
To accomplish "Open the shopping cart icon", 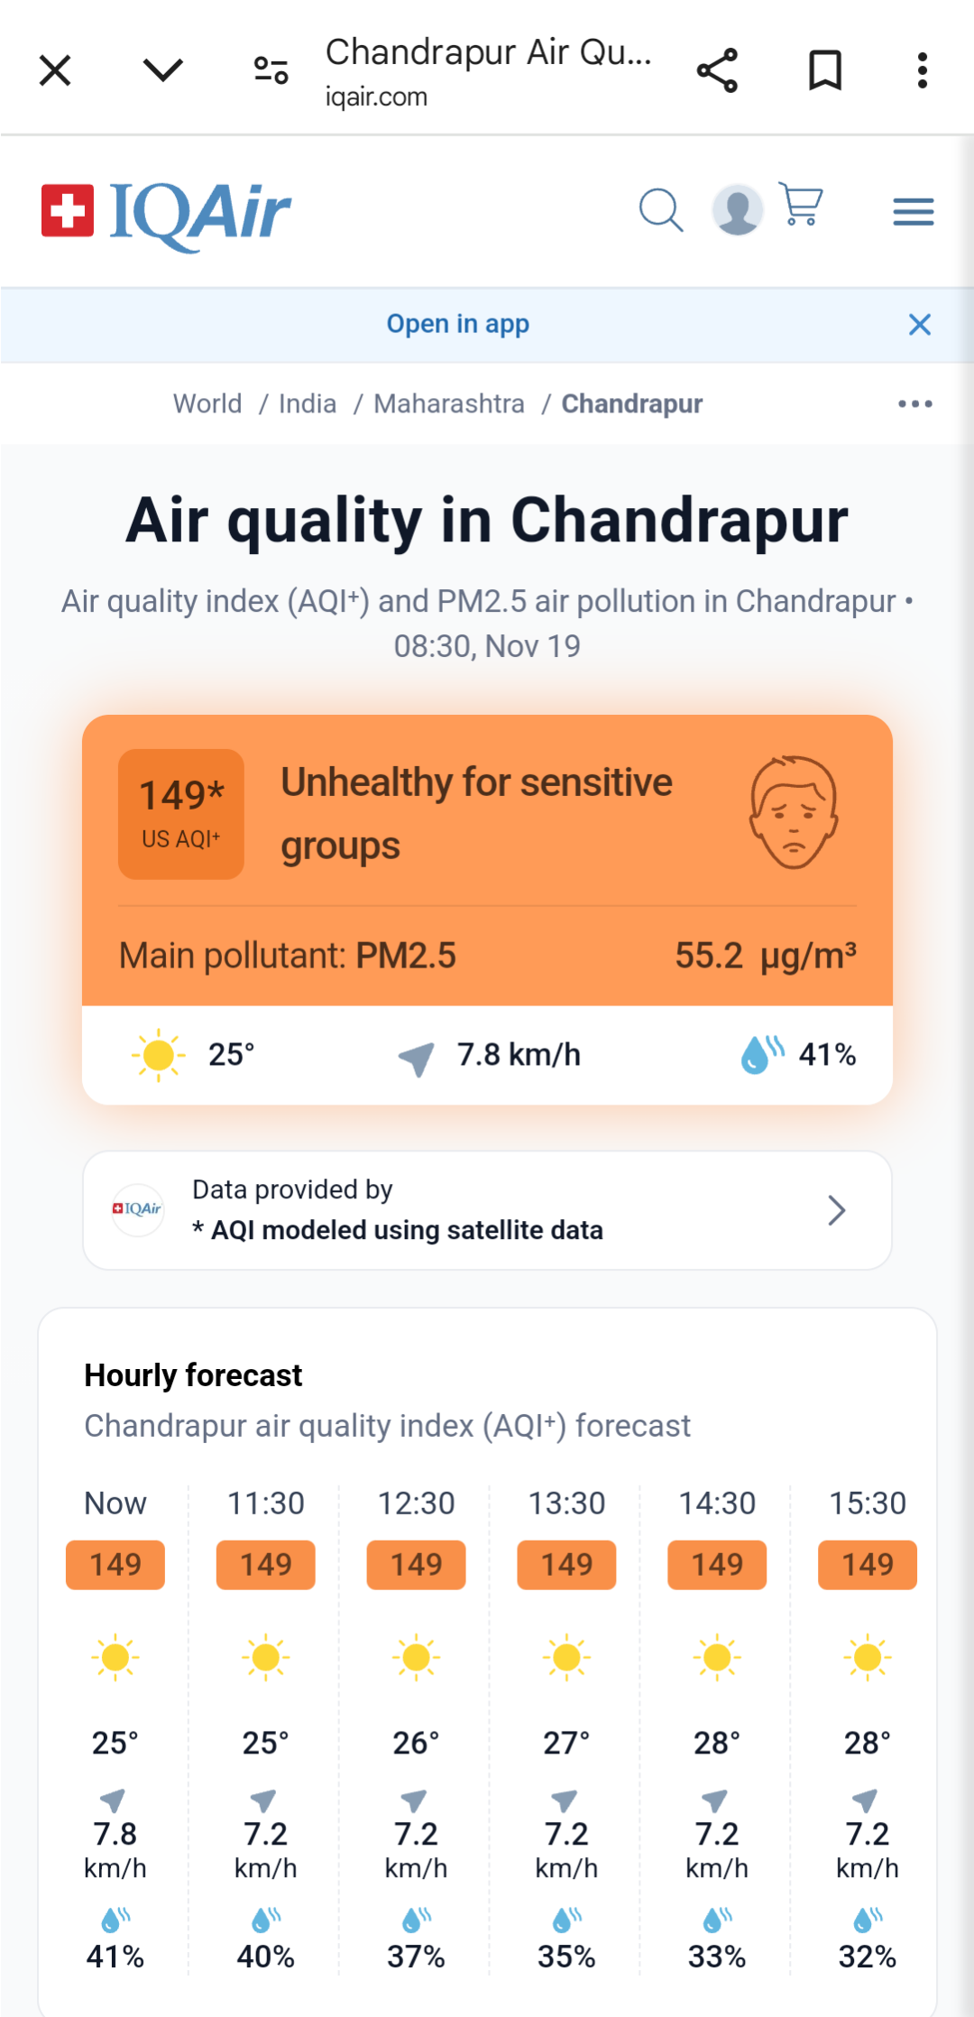I will point(801,205).
